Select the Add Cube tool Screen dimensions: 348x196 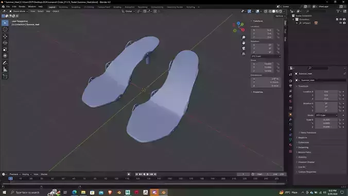point(5,76)
